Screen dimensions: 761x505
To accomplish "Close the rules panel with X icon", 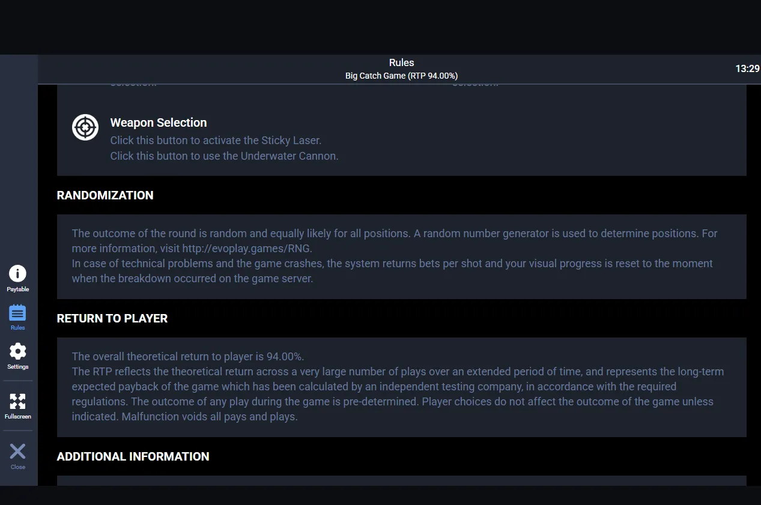I will click(x=17, y=451).
